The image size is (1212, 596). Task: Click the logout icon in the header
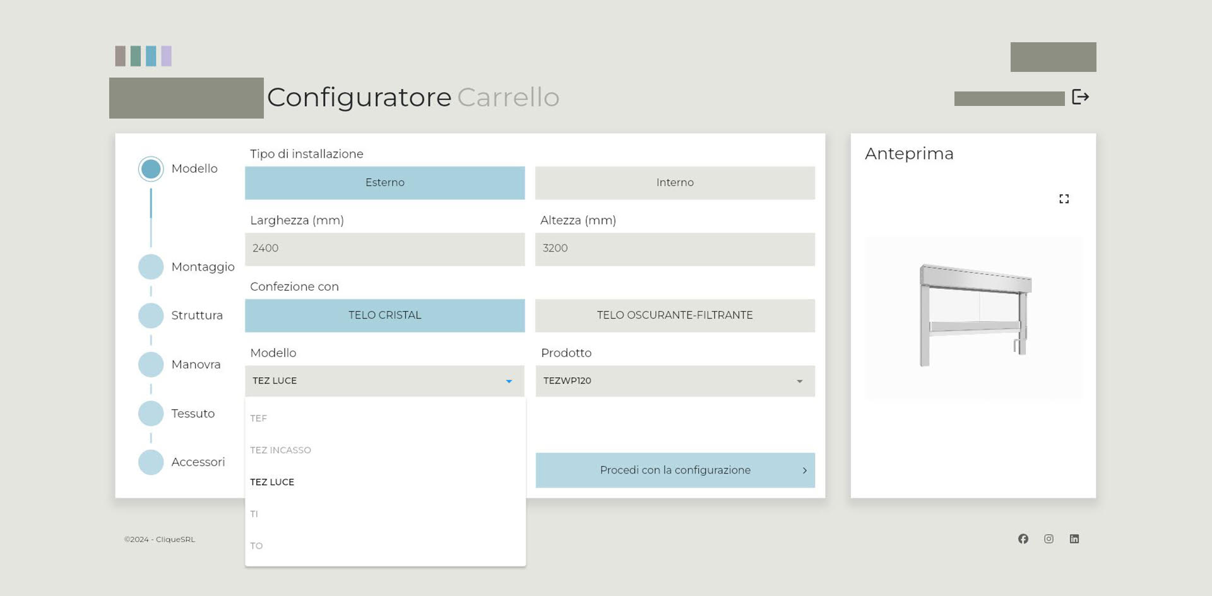1080,97
